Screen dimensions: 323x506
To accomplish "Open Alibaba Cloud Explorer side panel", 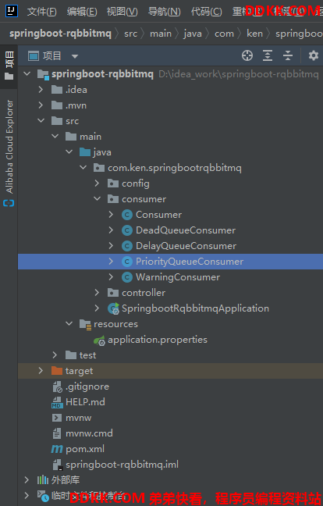I will 9,153.
